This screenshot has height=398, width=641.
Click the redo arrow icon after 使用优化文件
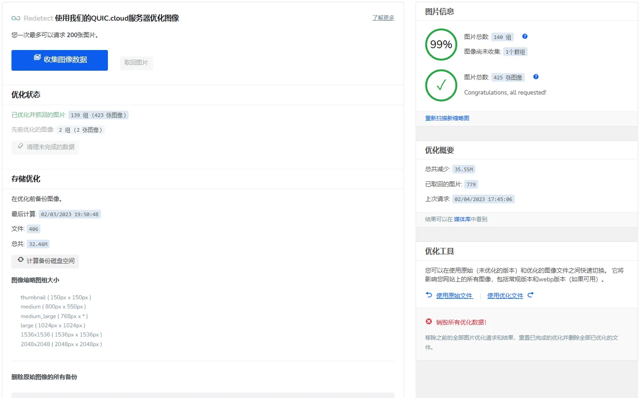coord(530,295)
